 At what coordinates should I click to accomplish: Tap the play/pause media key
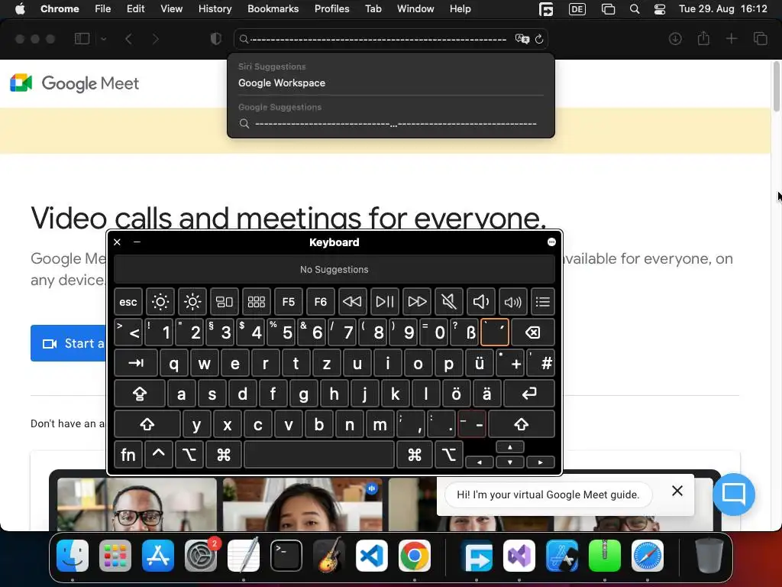385,302
